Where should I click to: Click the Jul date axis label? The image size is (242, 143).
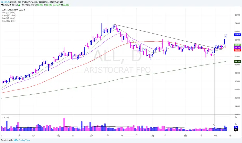tap(122, 136)
